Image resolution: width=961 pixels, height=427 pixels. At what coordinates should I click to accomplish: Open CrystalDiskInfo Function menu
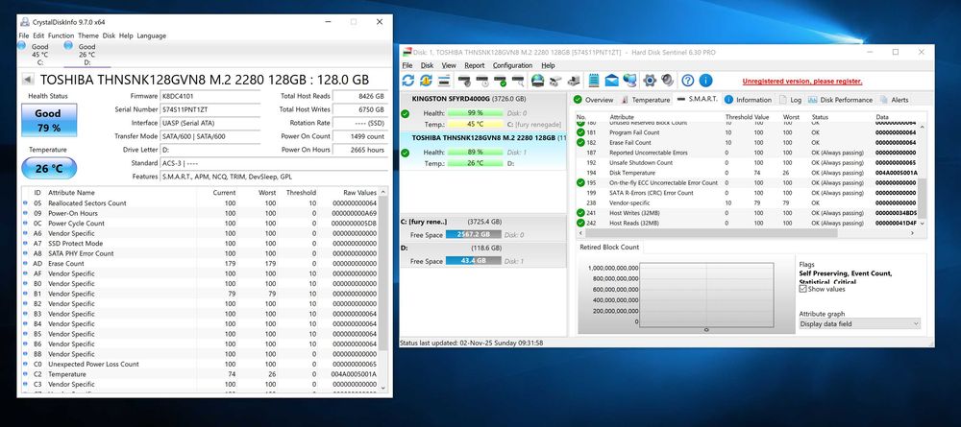[x=61, y=36]
